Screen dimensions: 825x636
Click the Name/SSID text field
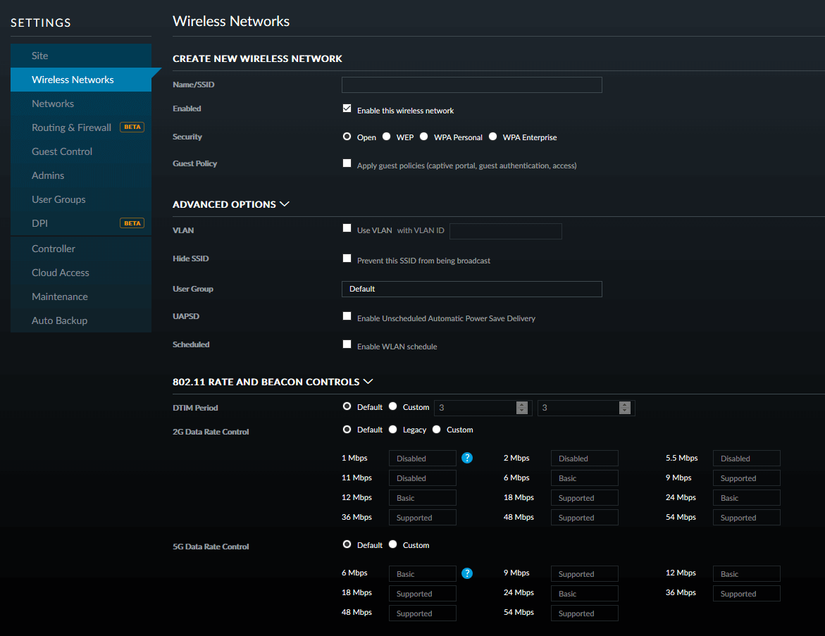(x=471, y=85)
